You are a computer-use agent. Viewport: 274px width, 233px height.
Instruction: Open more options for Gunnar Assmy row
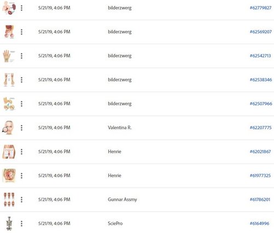coord(21,200)
